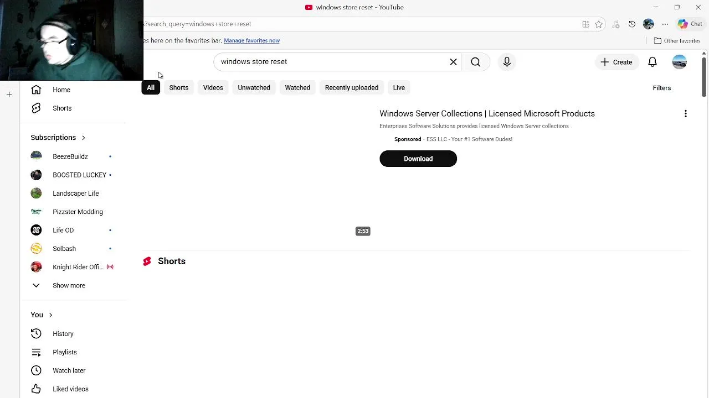Select the Recently uploaded filter chip
709x398 pixels.
tap(352, 88)
